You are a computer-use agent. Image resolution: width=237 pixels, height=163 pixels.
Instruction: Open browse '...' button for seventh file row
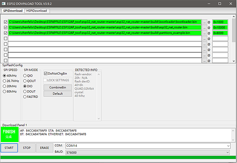[204, 55]
